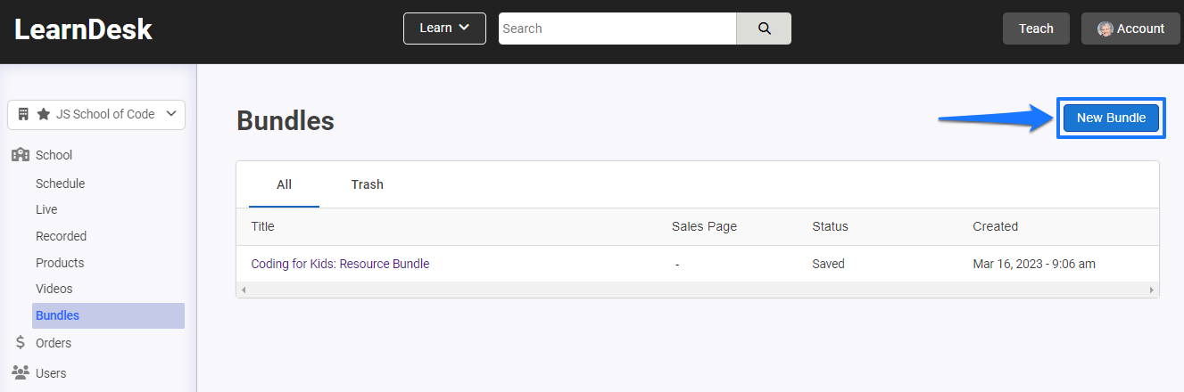The image size is (1184, 392).
Task: Click the Users people icon
Action: 21,373
